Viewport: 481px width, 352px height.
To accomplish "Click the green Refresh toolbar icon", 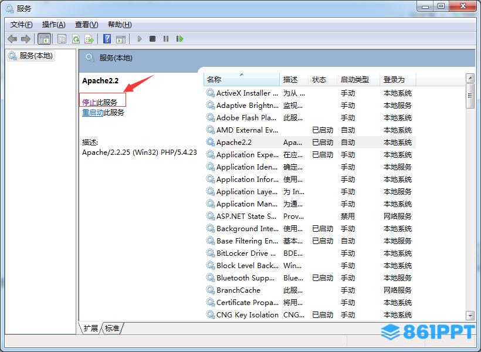I will coord(76,39).
